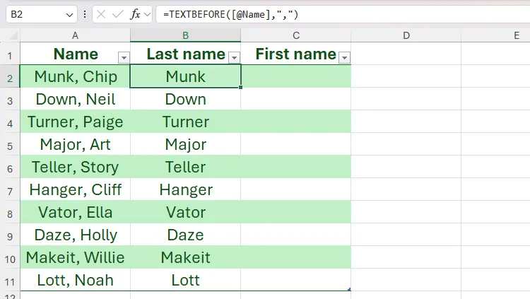Select the Last name cell containing Hanger

coord(185,189)
